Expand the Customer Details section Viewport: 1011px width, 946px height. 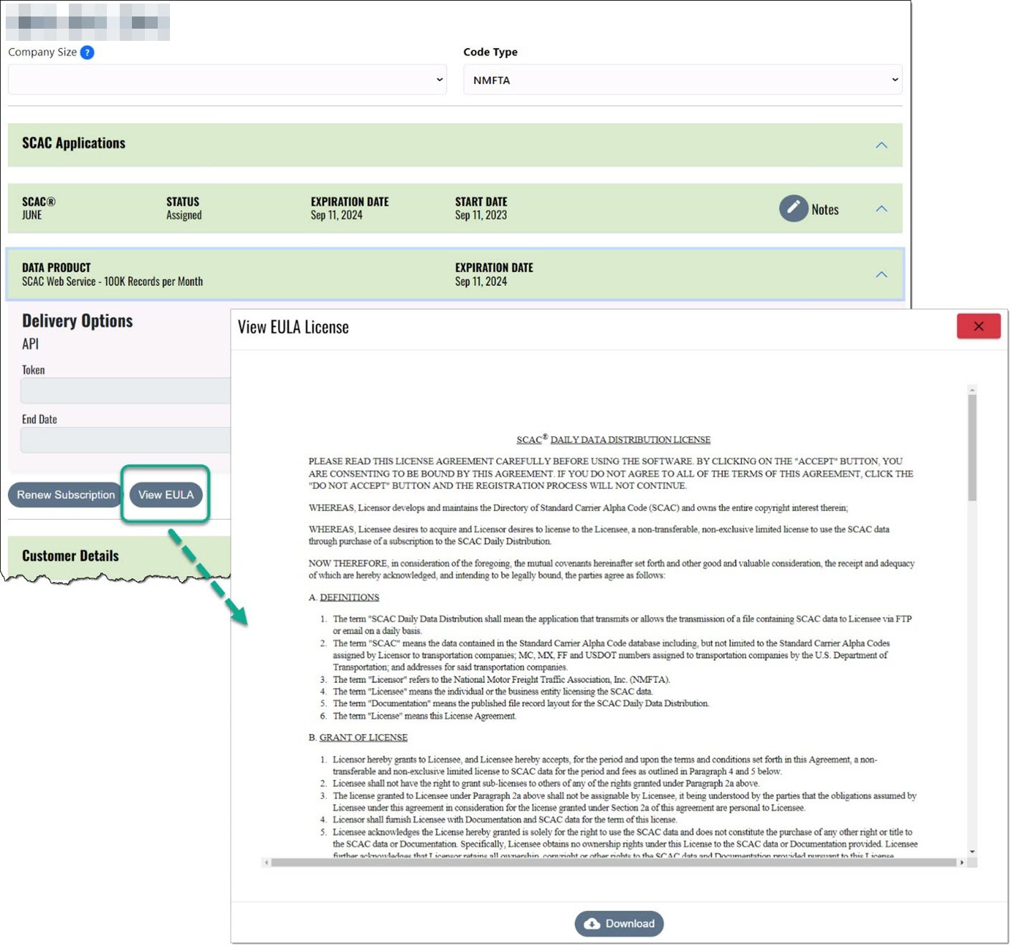click(70, 555)
